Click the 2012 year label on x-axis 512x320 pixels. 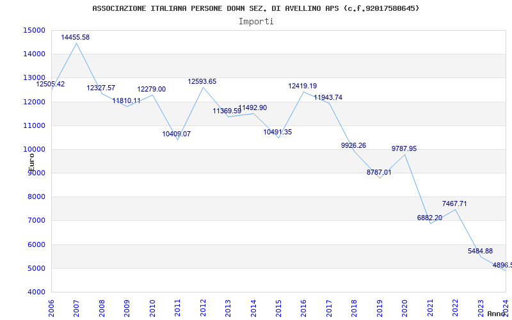coord(203,308)
